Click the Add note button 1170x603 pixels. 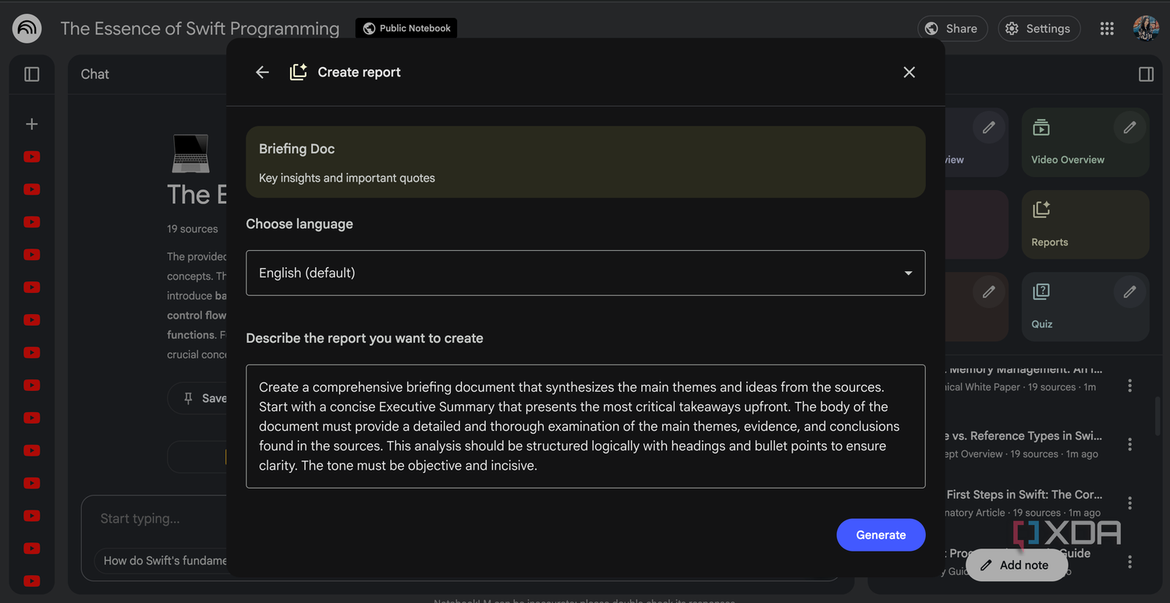coord(1016,565)
